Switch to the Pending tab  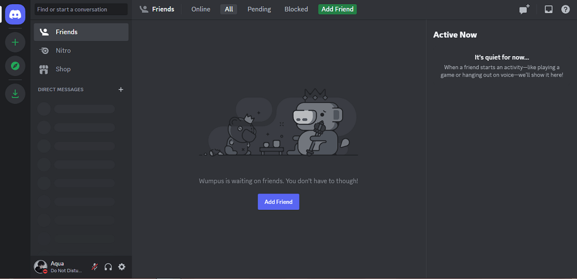click(259, 9)
